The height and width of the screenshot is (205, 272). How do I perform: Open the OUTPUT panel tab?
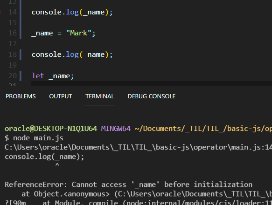[60, 96]
